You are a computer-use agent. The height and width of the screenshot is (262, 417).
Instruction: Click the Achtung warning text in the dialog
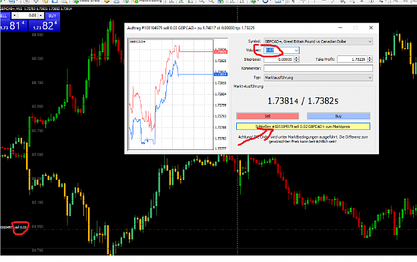(303, 139)
